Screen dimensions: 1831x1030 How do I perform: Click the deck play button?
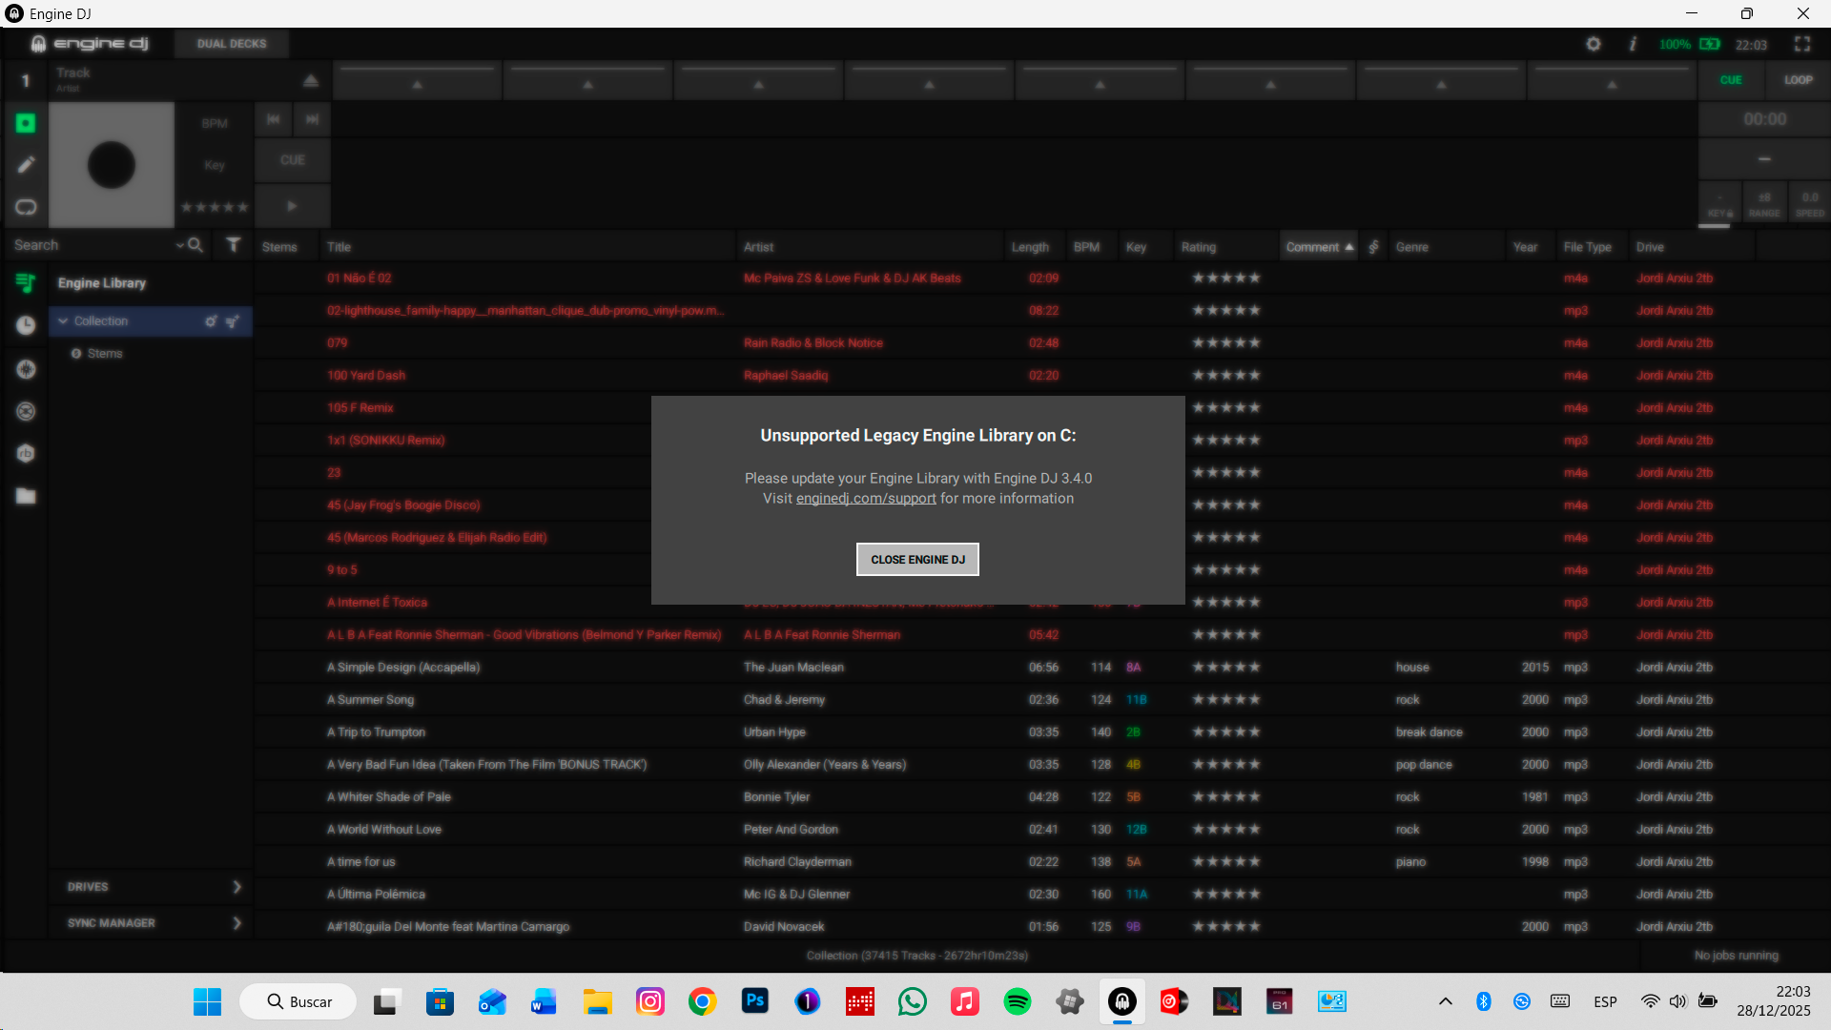[293, 206]
